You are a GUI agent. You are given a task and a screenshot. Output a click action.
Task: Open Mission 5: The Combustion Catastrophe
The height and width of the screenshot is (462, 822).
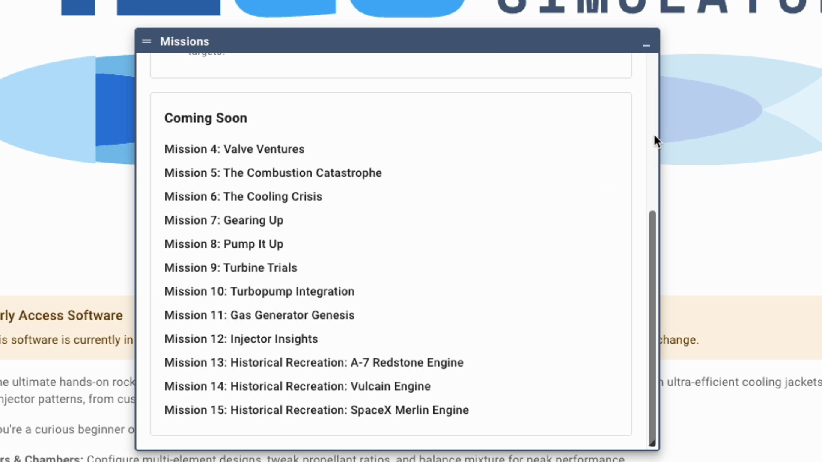click(x=273, y=173)
